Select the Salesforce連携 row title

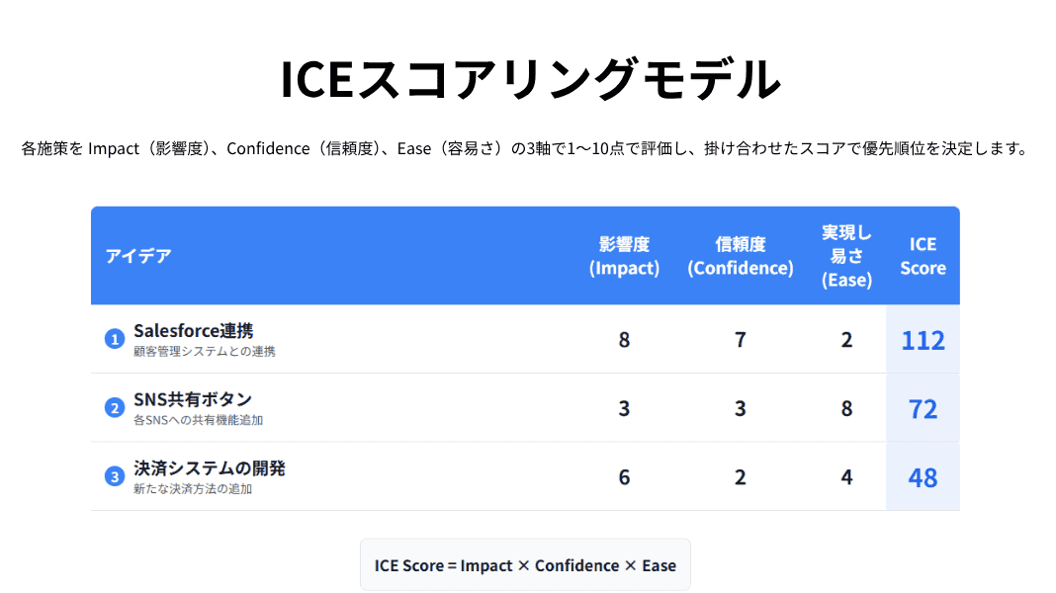(194, 330)
